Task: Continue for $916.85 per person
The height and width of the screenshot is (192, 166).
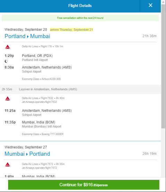Action: click(x=84, y=185)
